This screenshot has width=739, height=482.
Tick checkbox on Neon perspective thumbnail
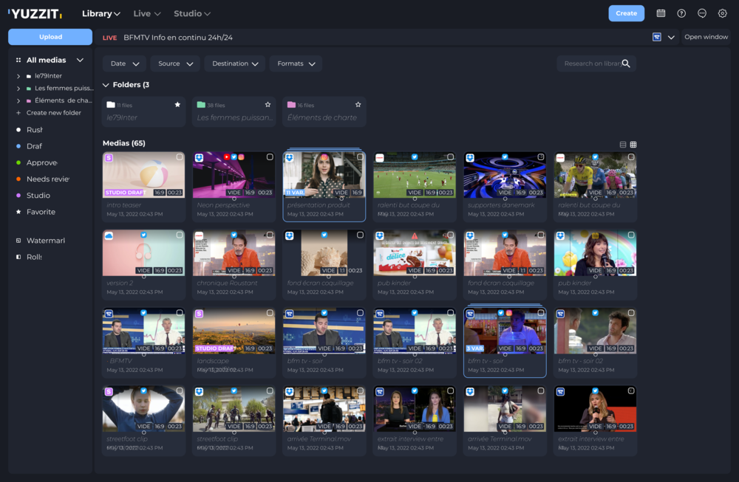(x=270, y=157)
